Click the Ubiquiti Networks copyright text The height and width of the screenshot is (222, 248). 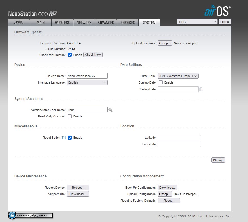click(195, 216)
